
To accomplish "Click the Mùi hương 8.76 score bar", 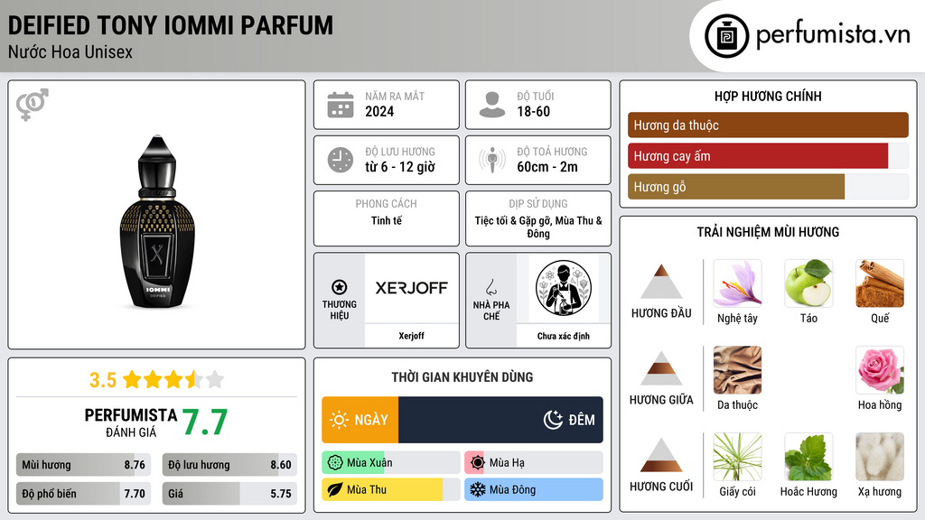I will click(84, 465).
